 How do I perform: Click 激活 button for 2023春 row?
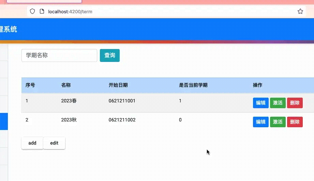click(278, 103)
